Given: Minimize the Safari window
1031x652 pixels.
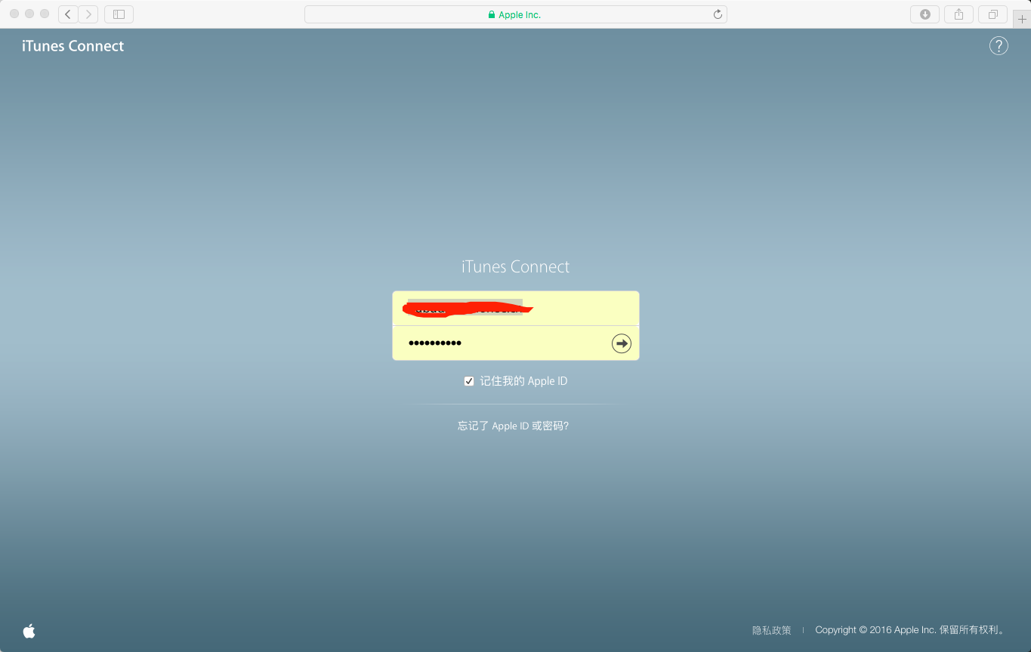Looking at the screenshot, I should 29,14.
